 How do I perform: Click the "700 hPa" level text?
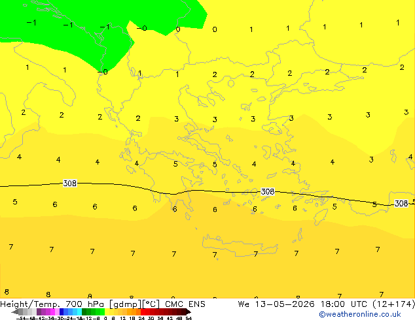click(84, 304)
